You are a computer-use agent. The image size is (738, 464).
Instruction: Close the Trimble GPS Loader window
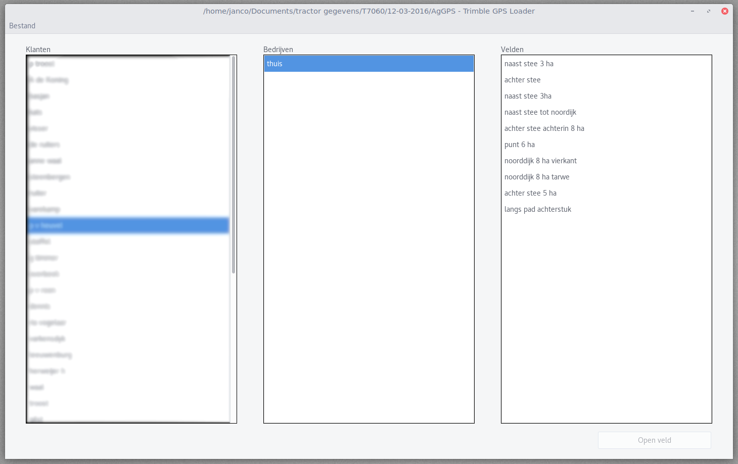(724, 11)
